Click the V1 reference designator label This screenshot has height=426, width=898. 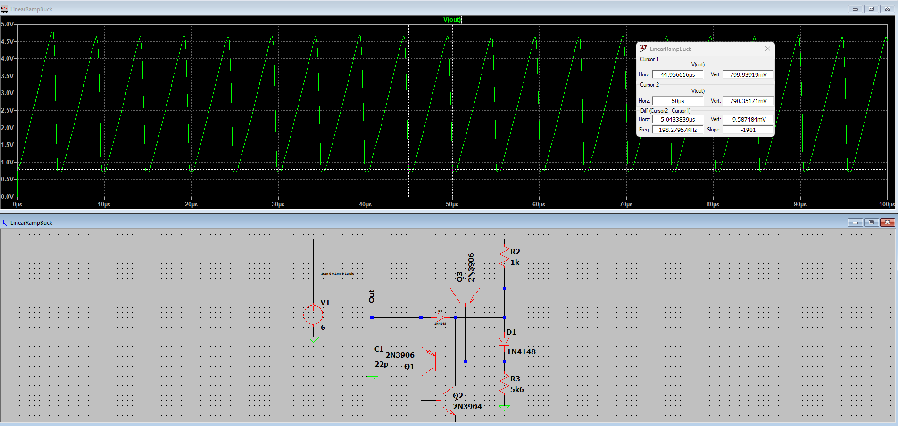click(x=325, y=303)
